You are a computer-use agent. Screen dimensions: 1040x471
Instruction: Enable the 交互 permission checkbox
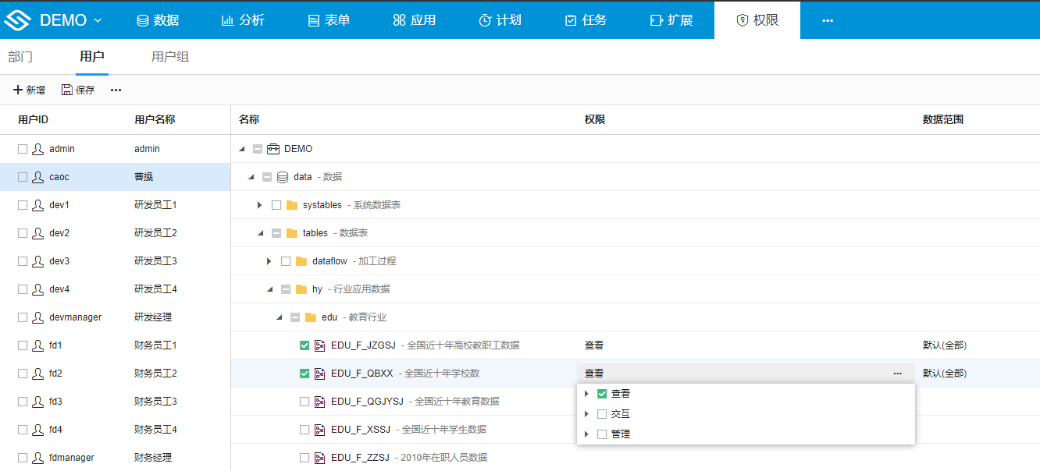coord(601,413)
